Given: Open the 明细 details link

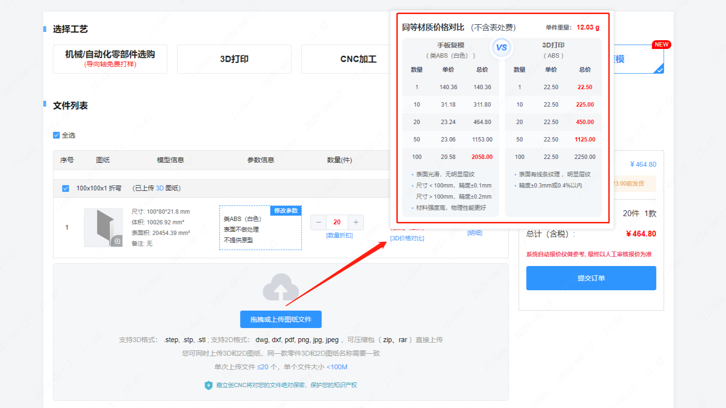Looking at the screenshot, I should tap(474, 233).
